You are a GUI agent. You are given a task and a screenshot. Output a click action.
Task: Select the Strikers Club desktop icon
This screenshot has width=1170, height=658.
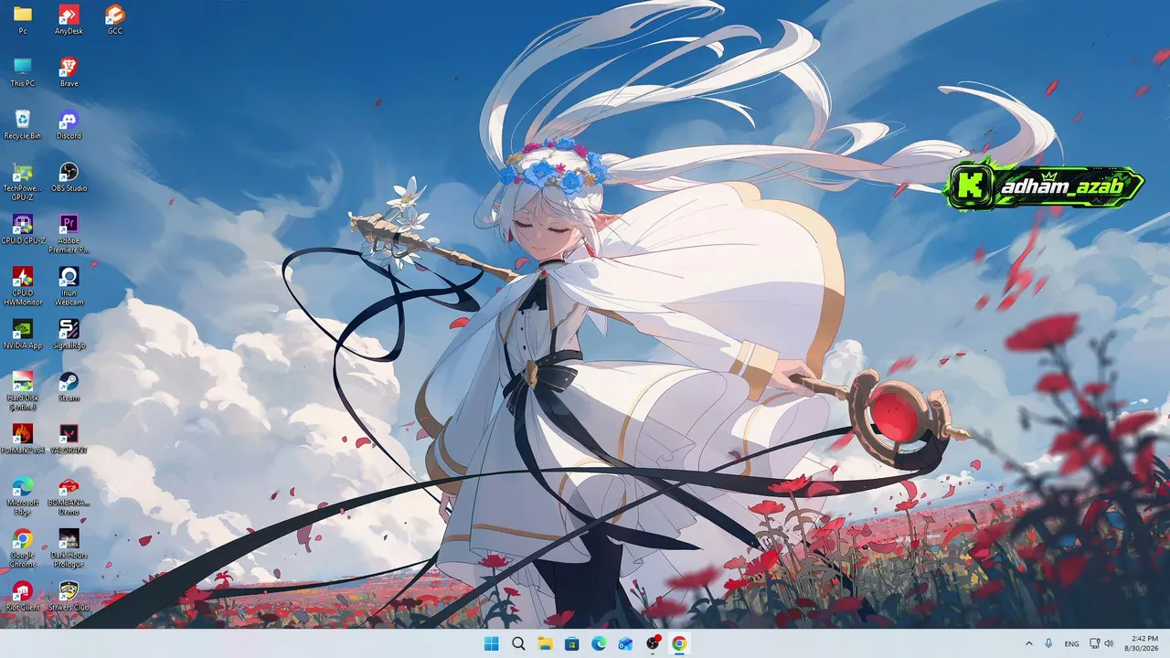tap(69, 597)
